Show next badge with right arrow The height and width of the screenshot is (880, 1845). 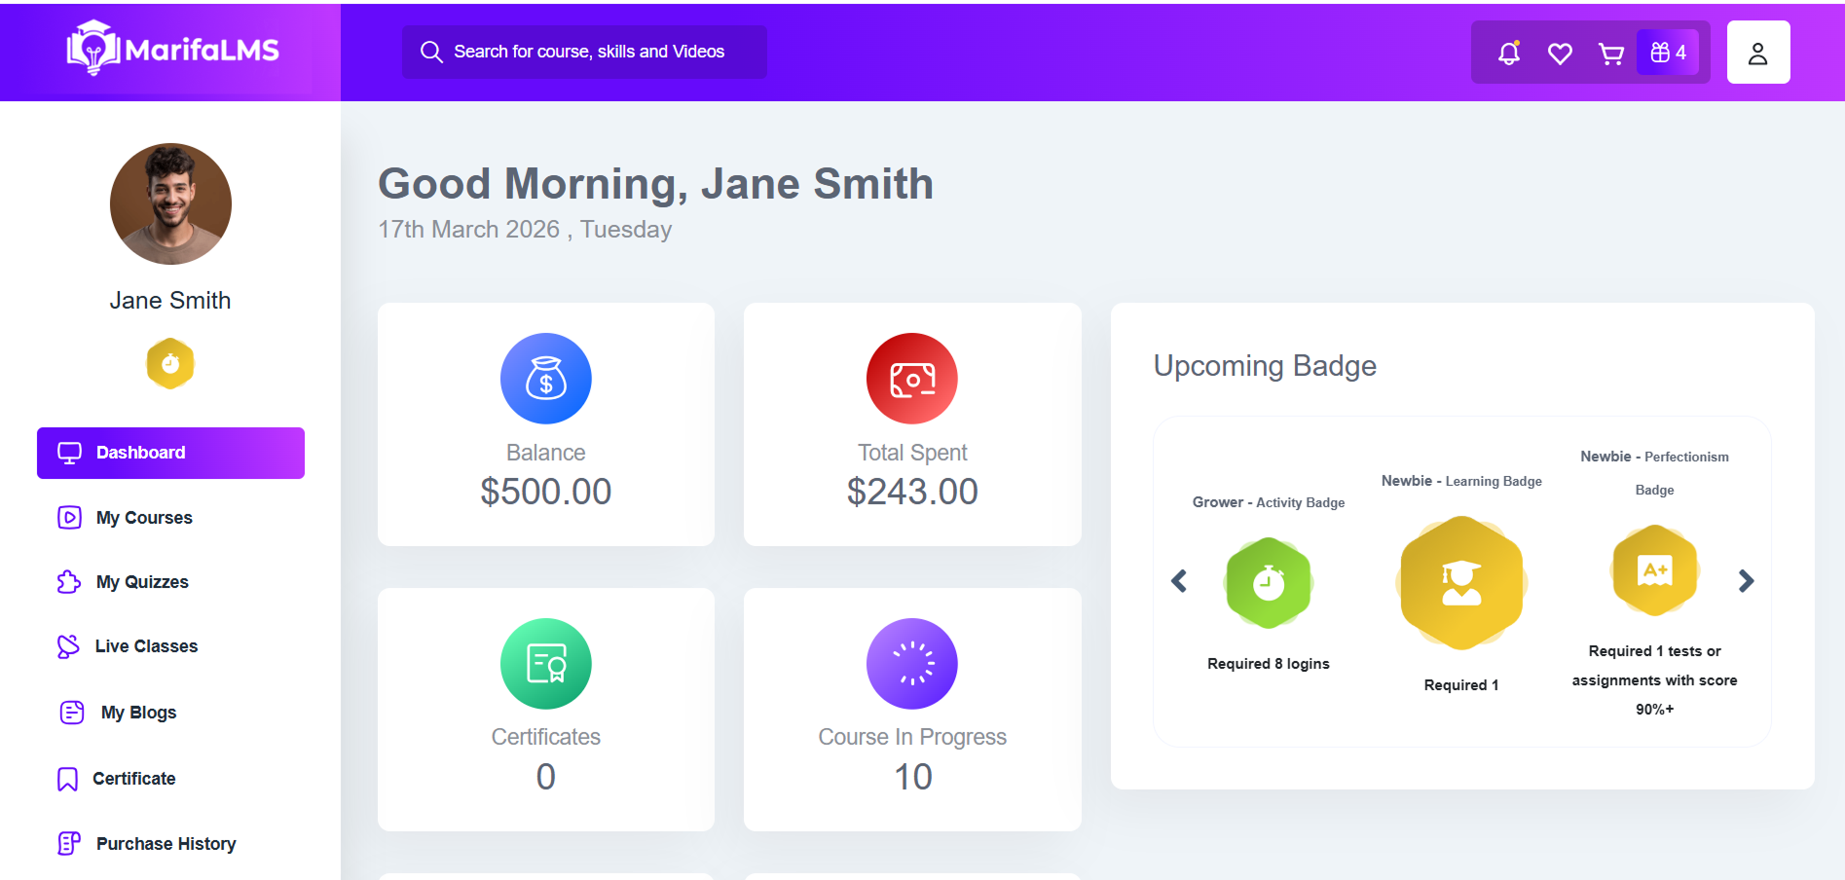1746,581
